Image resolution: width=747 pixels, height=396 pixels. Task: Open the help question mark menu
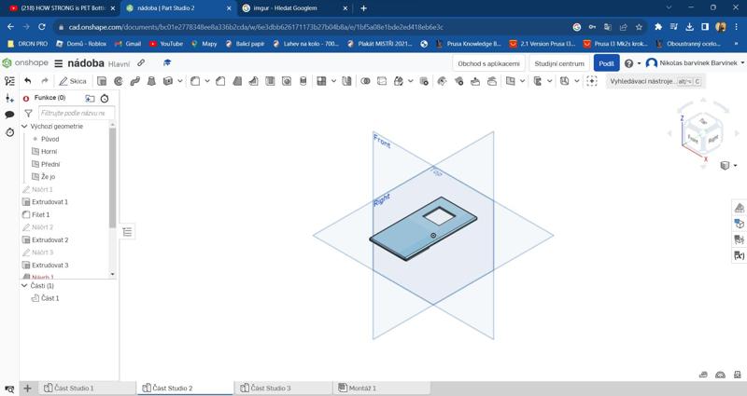click(x=632, y=63)
